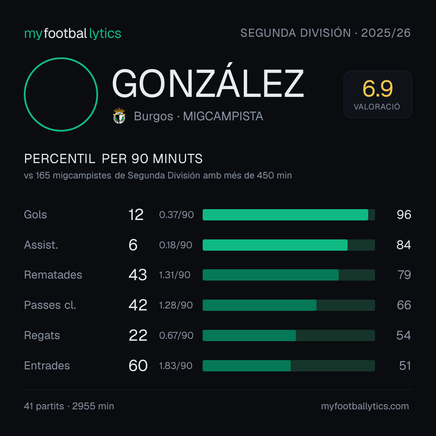436x436 pixels.
Task: Click the Passes cl. percentile bar
Action: [x=289, y=305]
